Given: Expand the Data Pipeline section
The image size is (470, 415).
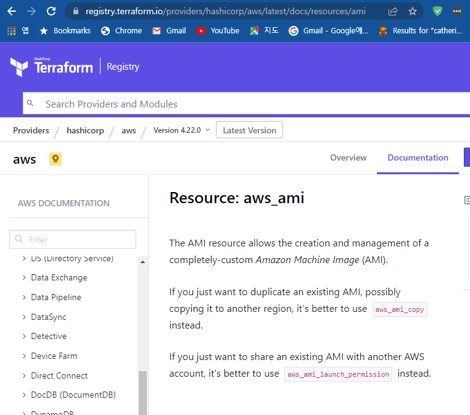Looking at the screenshot, I should click(x=24, y=297).
